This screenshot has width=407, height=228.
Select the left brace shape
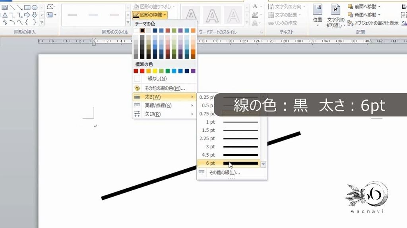coord(27,22)
